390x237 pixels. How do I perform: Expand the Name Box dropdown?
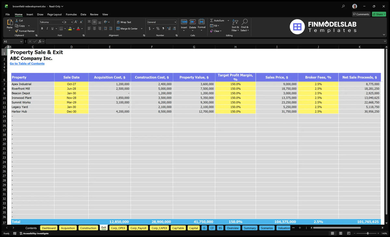coord(21,41)
